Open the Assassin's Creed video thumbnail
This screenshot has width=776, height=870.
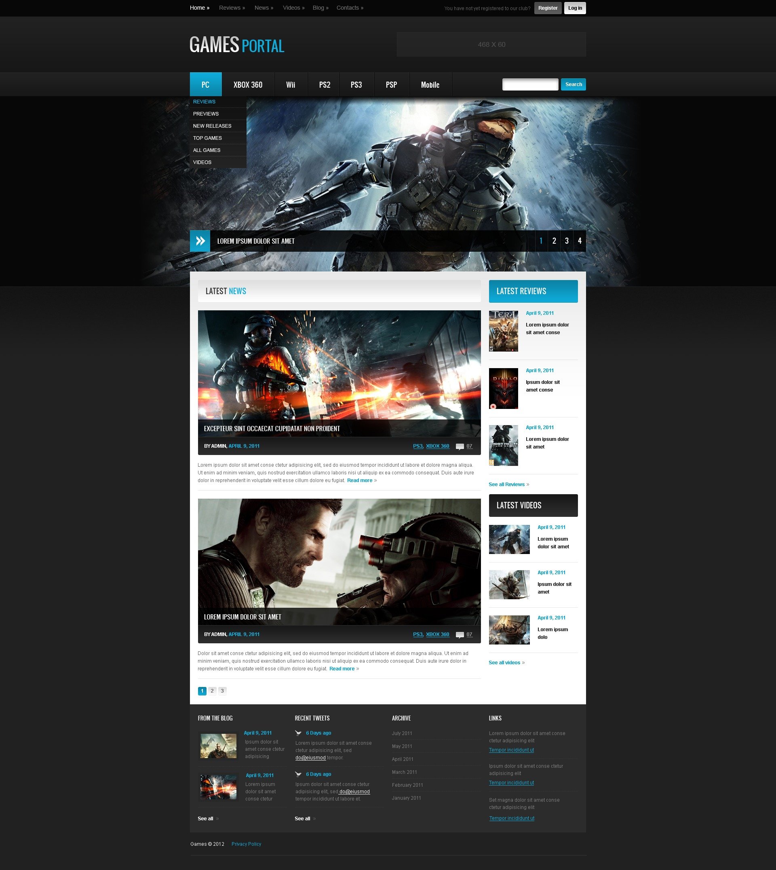[509, 585]
